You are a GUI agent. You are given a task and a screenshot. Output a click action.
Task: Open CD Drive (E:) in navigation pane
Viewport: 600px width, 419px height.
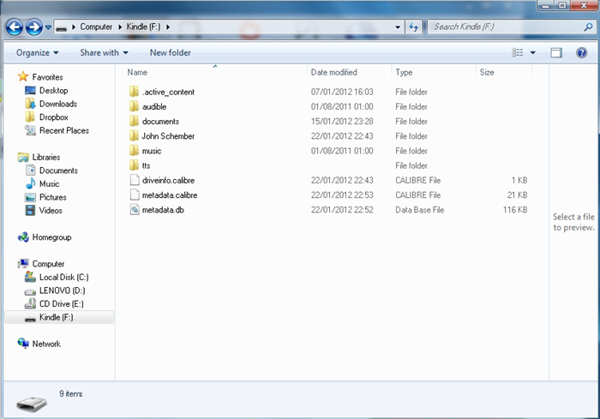click(61, 304)
